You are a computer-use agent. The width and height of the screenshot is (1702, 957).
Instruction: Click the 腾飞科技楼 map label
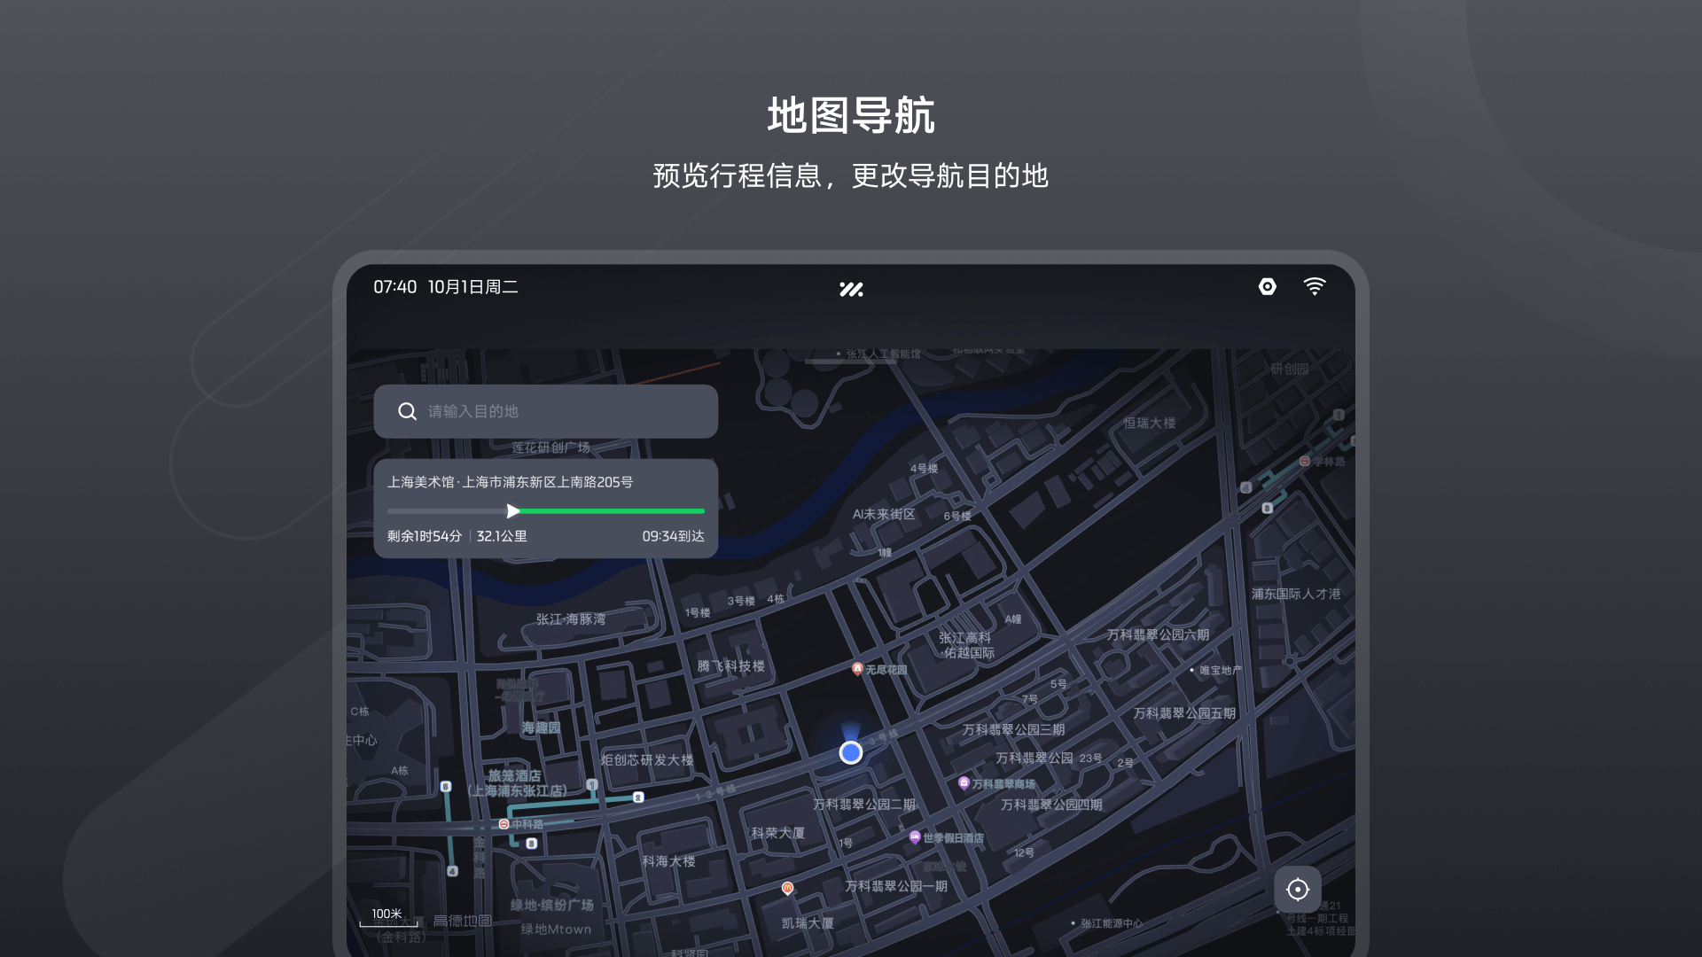(x=730, y=666)
